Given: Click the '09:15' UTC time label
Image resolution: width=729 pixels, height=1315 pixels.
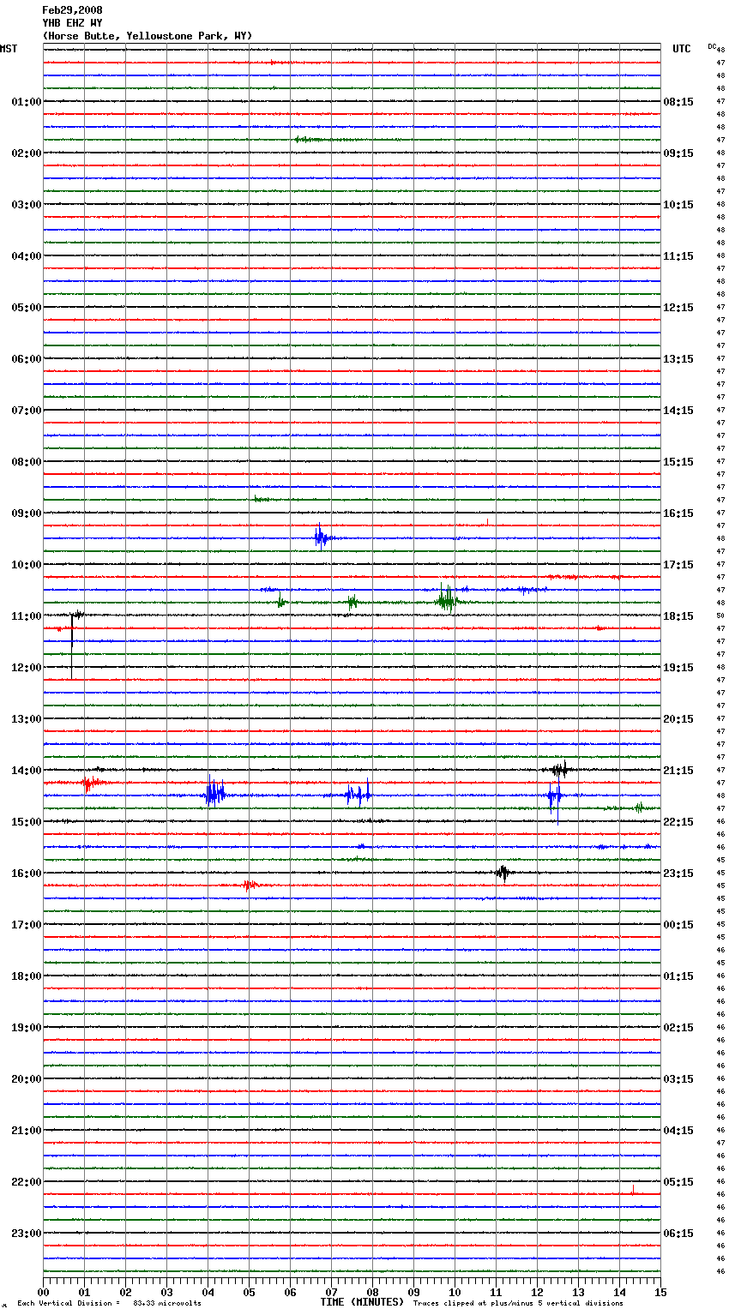Looking at the screenshot, I should [x=678, y=153].
